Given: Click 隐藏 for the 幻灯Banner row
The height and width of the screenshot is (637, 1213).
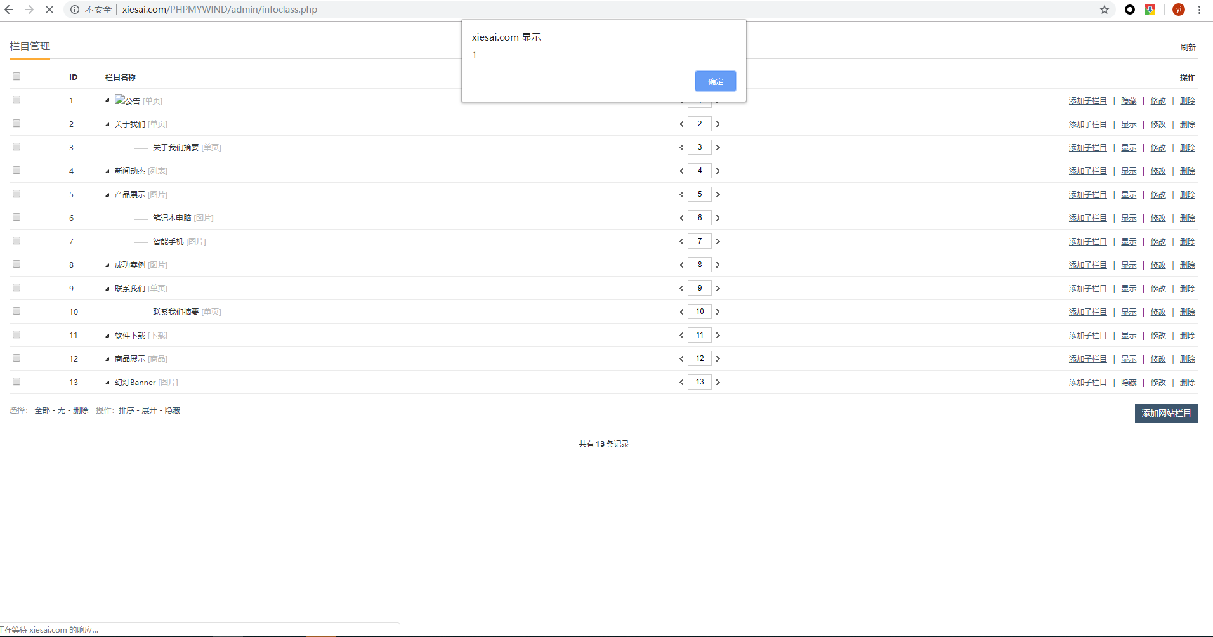Looking at the screenshot, I should click(x=1129, y=383).
